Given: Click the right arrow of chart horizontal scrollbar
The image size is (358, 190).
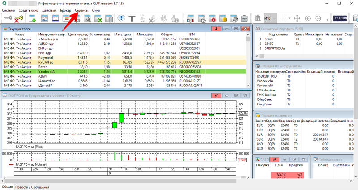Looking at the screenshot, I should click(x=248, y=177).
